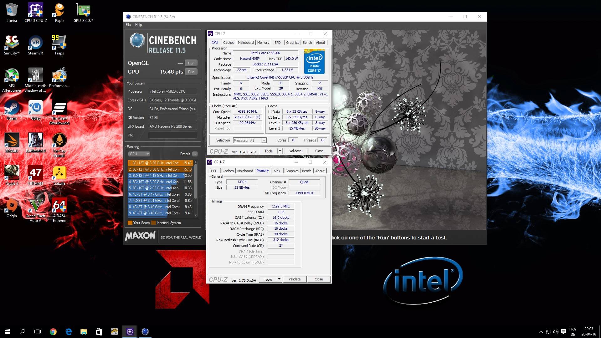Switch to Mainboard tab in top CPU-Z
The width and height of the screenshot is (601, 338).
[x=246, y=43]
